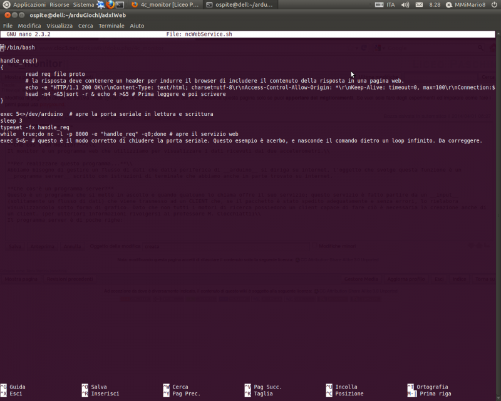Click the blue starburst launcher icon in top panel
This screenshot has width=501, height=401.
[101, 5]
